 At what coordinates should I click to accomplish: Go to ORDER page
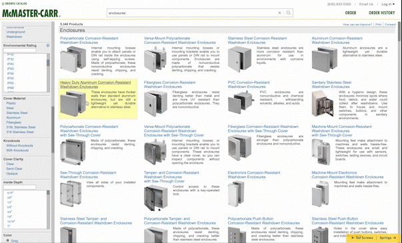point(351,13)
